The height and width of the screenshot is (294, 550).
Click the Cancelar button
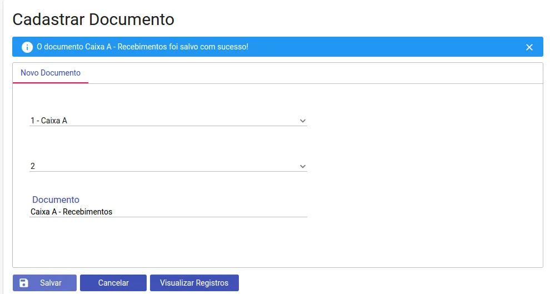click(113, 283)
